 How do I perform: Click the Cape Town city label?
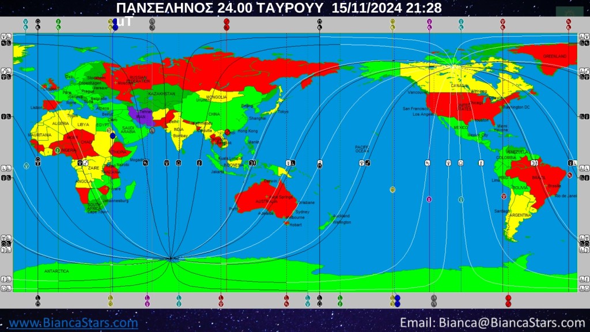point(97,212)
